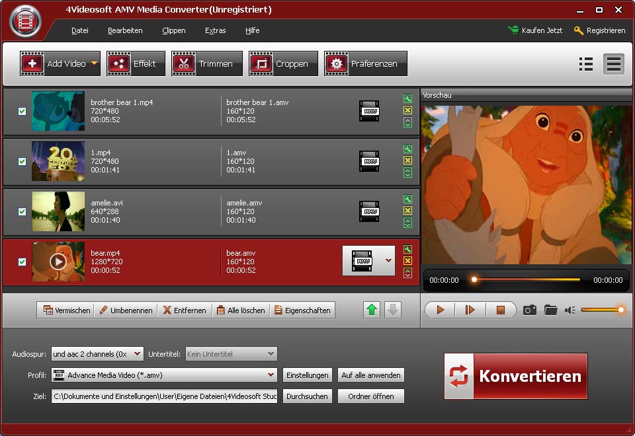
Task: Open the Hilfe menu
Action: coord(252,30)
